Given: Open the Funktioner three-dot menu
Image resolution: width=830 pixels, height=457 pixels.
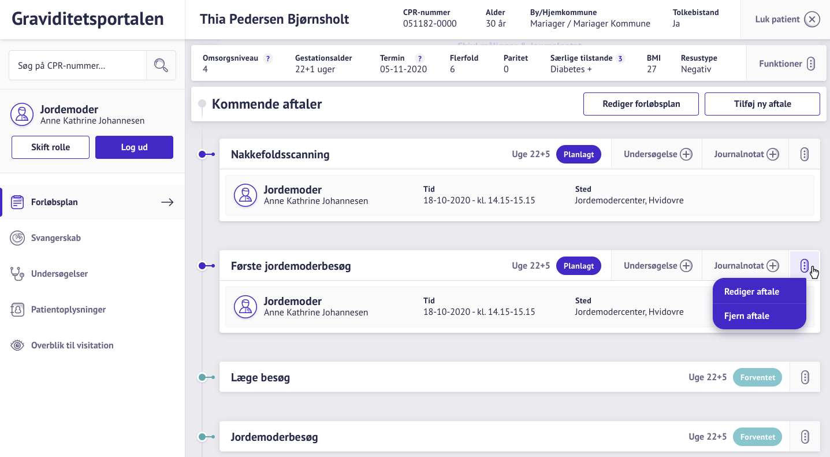Looking at the screenshot, I should [811, 64].
